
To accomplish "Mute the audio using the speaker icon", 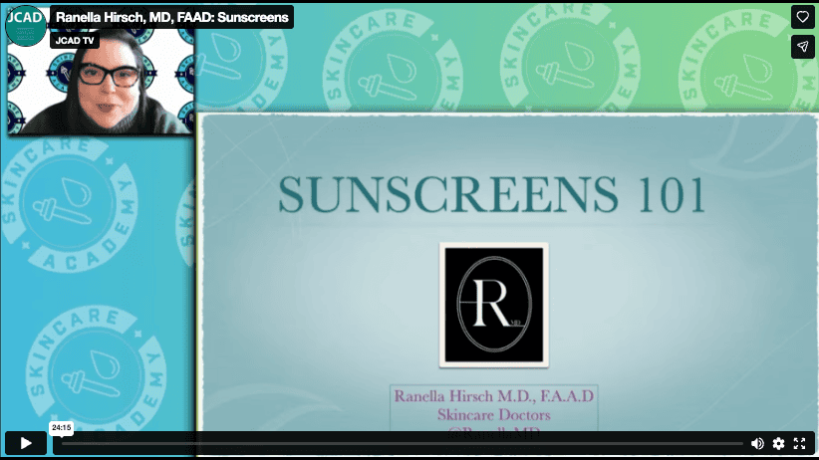I will coord(757,443).
